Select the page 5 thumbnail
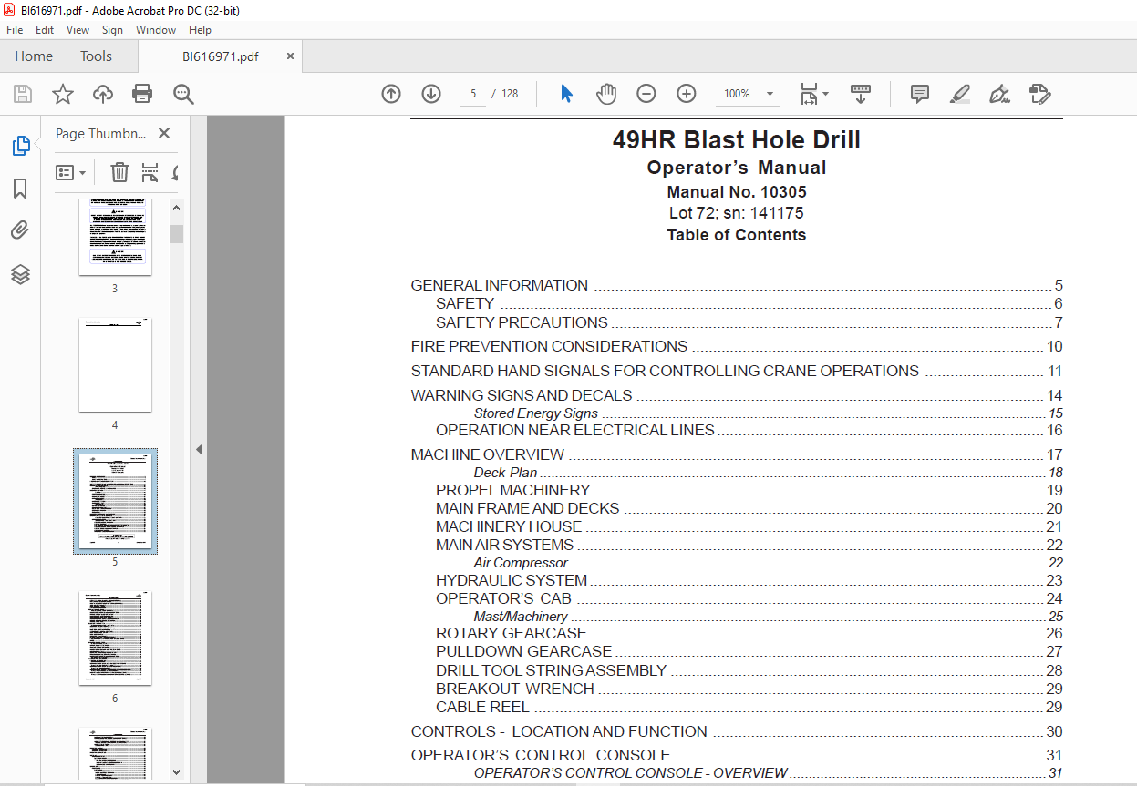This screenshot has width=1137, height=786. [115, 501]
